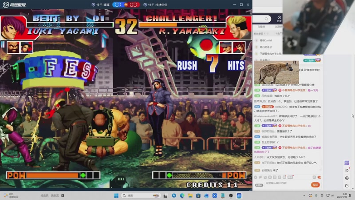The height and width of the screenshot is (200, 355).
Task: Open File Explorer from the taskbar
Action: click(x=190, y=196)
